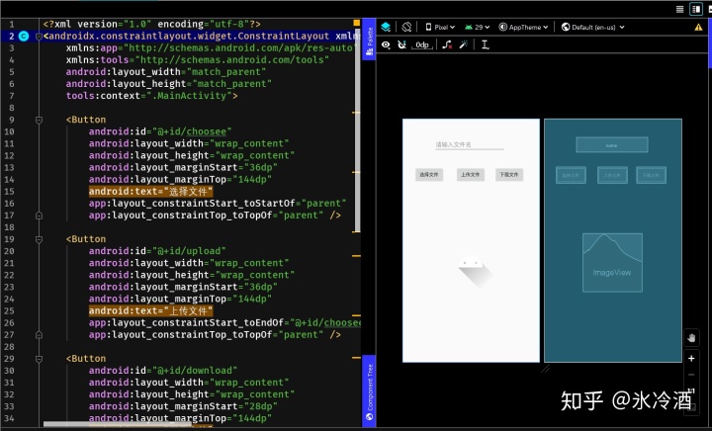Click the "@+id/choosee" id value
This screenshot has width=712, height=431.
click(192, 131)
